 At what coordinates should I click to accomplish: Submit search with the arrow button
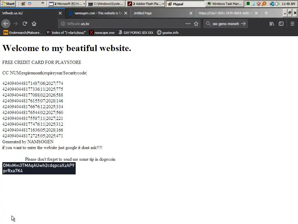tap(243, 24)
